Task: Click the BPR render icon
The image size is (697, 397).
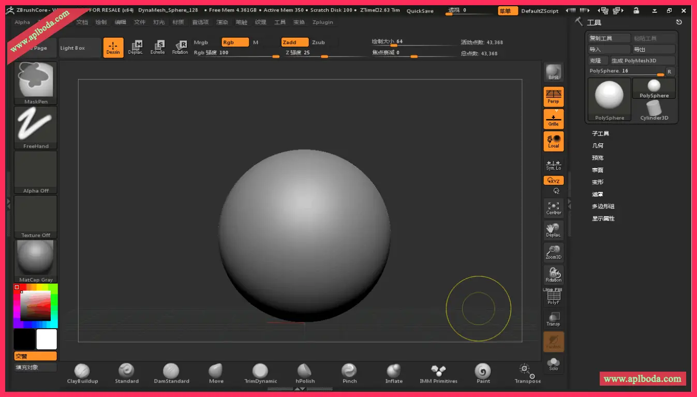Action: (553, 72)
